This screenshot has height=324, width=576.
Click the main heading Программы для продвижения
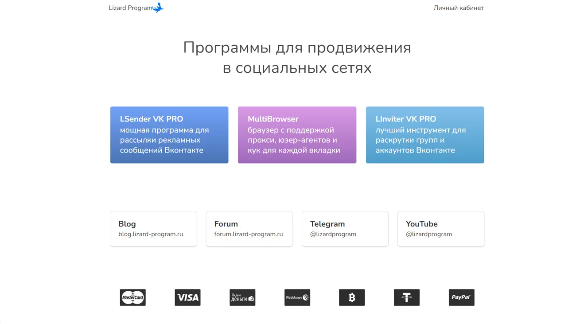297,47
